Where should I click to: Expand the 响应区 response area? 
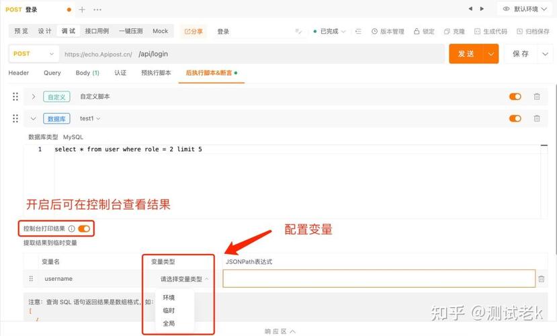click(x=280, y=331)
